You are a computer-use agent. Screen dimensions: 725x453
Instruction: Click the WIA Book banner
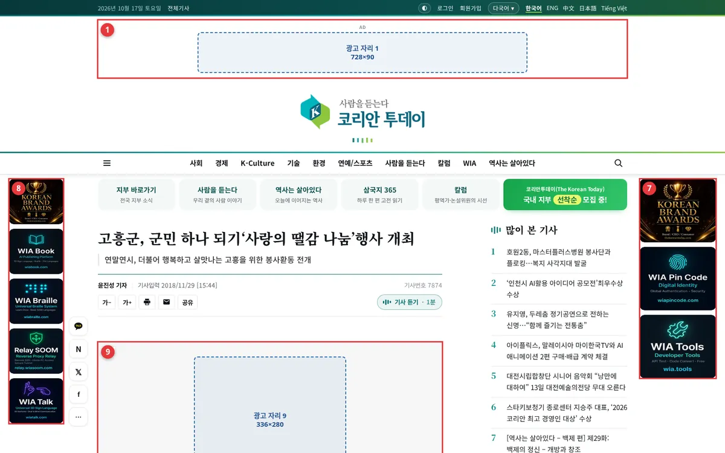[36, 251]
